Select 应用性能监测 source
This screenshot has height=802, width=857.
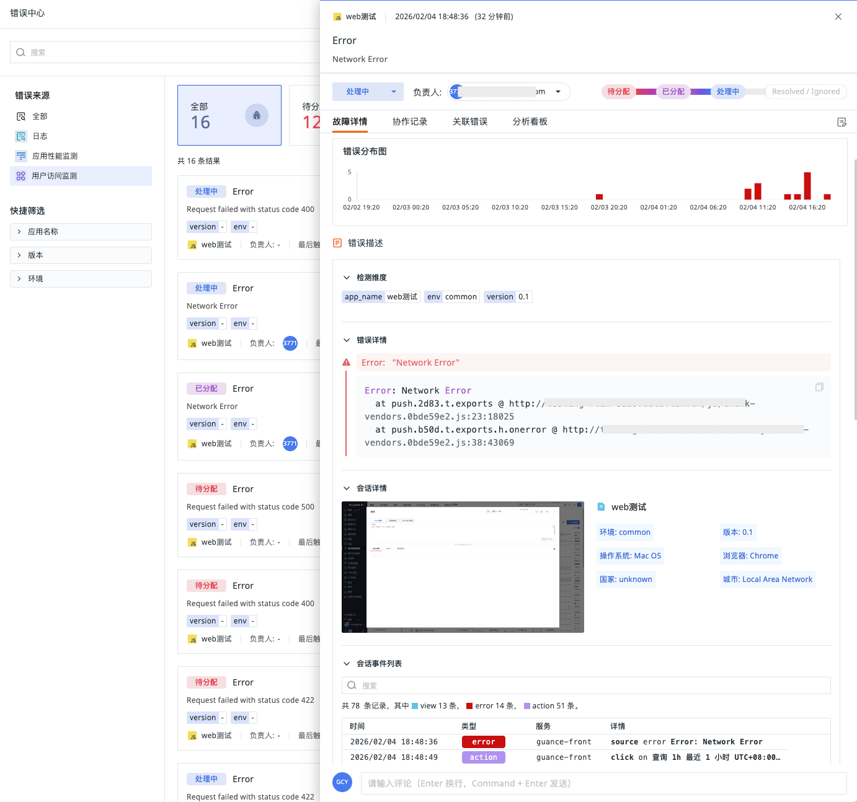(55, 156)
